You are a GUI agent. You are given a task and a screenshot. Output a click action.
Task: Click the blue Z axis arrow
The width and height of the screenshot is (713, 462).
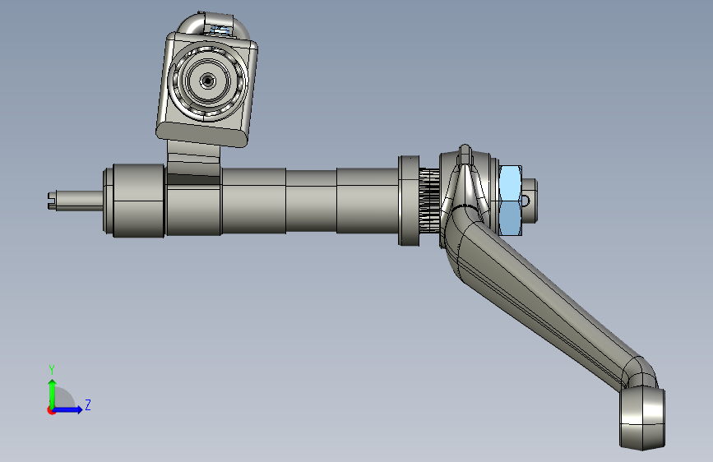click(68, 409)
